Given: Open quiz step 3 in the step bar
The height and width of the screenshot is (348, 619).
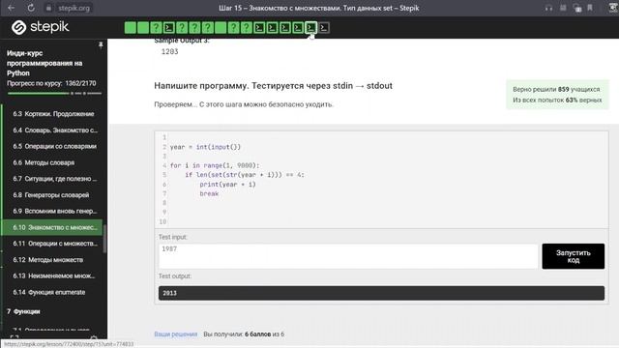Looking at the screenshot, I should tap(156, 28).
